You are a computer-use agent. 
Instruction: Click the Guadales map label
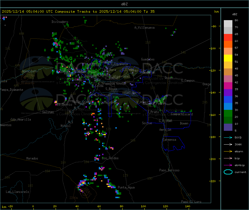[x=148, y=59]
